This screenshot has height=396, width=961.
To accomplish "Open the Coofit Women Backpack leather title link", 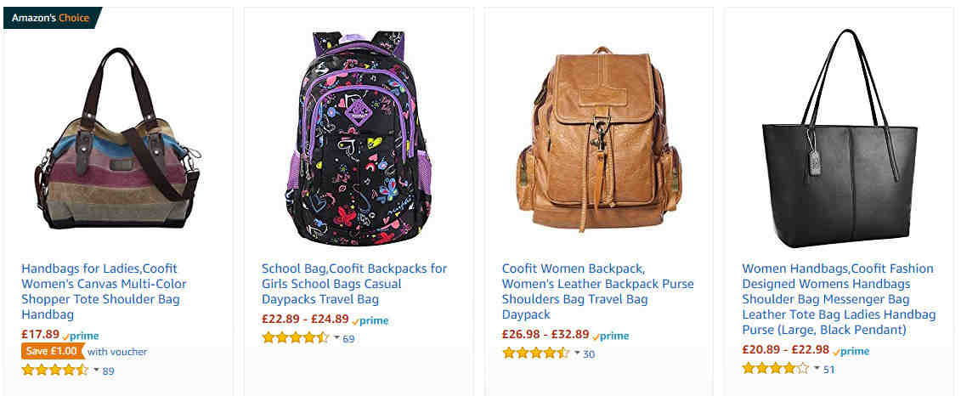I will (x=597, y=291).
